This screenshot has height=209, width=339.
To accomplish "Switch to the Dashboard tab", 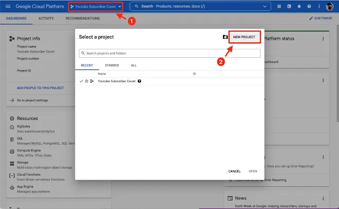I will pos(16,19).
